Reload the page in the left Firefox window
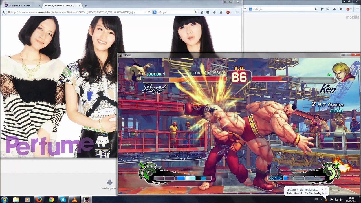This screenshot has height=203, width=361. coord(149,12)
